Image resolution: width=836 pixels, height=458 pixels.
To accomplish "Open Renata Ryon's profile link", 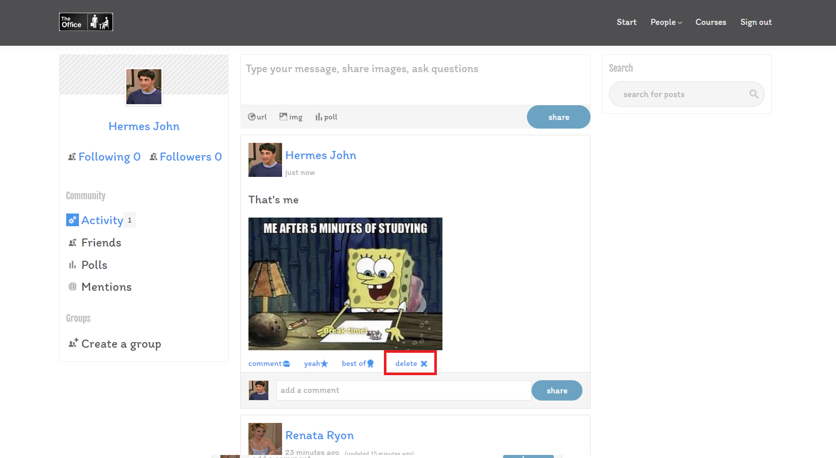I will [320, 436].
